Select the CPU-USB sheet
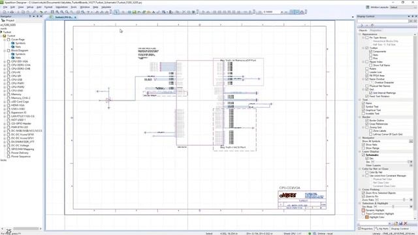Image resolution: width=418 pixels, height=235 pixels. click(x=16, y=80)
